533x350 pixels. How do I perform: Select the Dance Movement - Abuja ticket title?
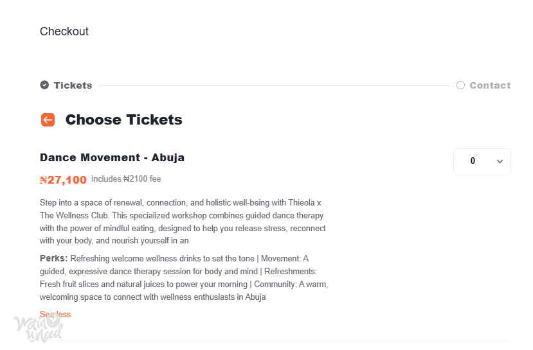pos(112,157)
